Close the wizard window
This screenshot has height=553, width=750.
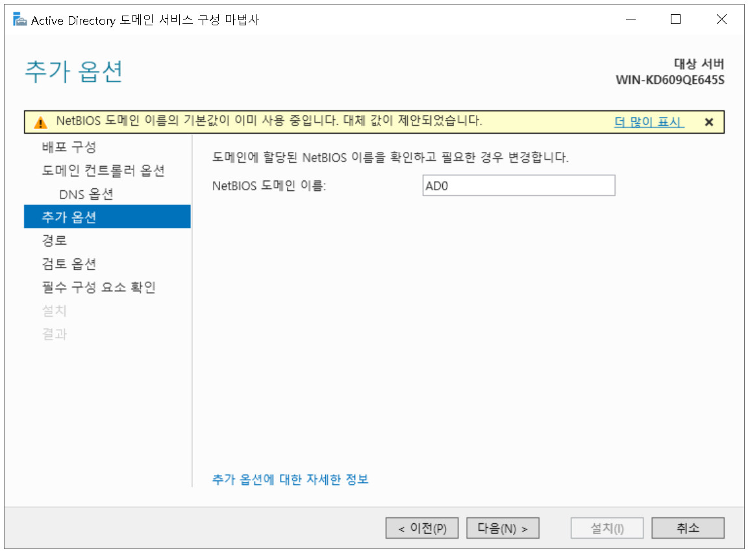tap(721, 19)
